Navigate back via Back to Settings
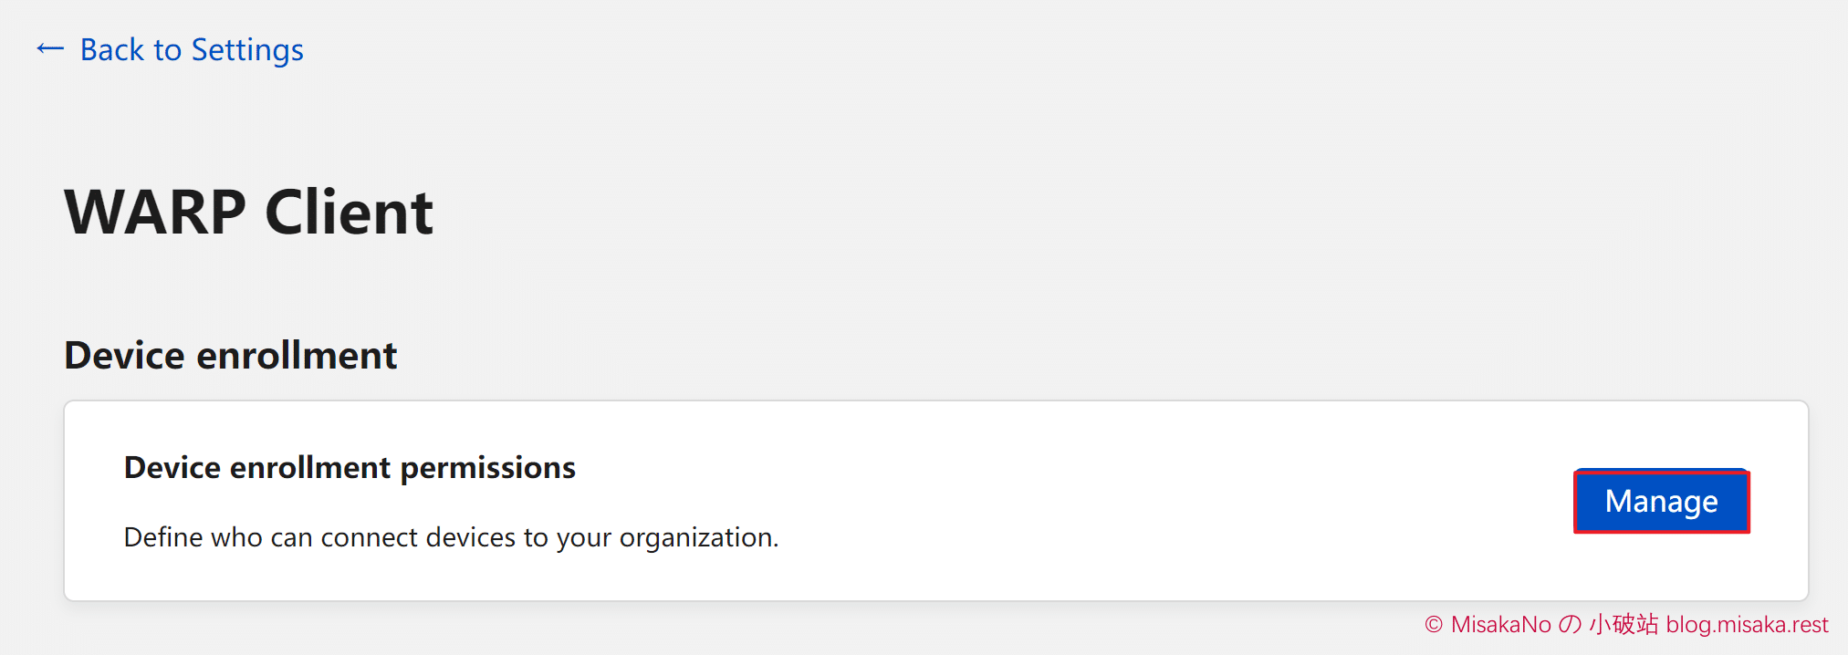1848x655 pixels. click(x=192, y=49)
